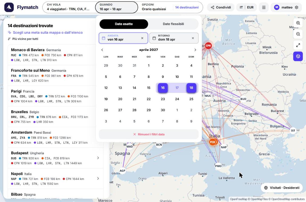The height and width of the screenshot is (202, 306).
Task: Click the BCN airport marker on map
Action: (x=159, y=145)
